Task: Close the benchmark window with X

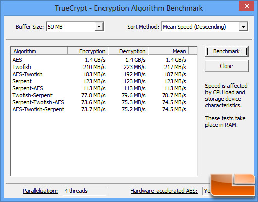Action: coord(246,6)
